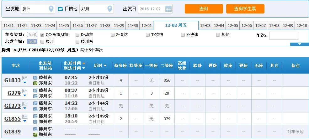Select 全部 for train types
The width and height of the screenshot is (309, 140).
(x=32, y=35)
